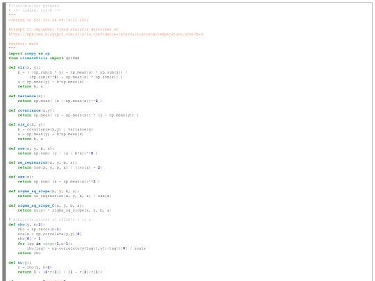375x281 pixels.
Task: Click 'return b, a' inside ols function
Action: click(31, 87)
